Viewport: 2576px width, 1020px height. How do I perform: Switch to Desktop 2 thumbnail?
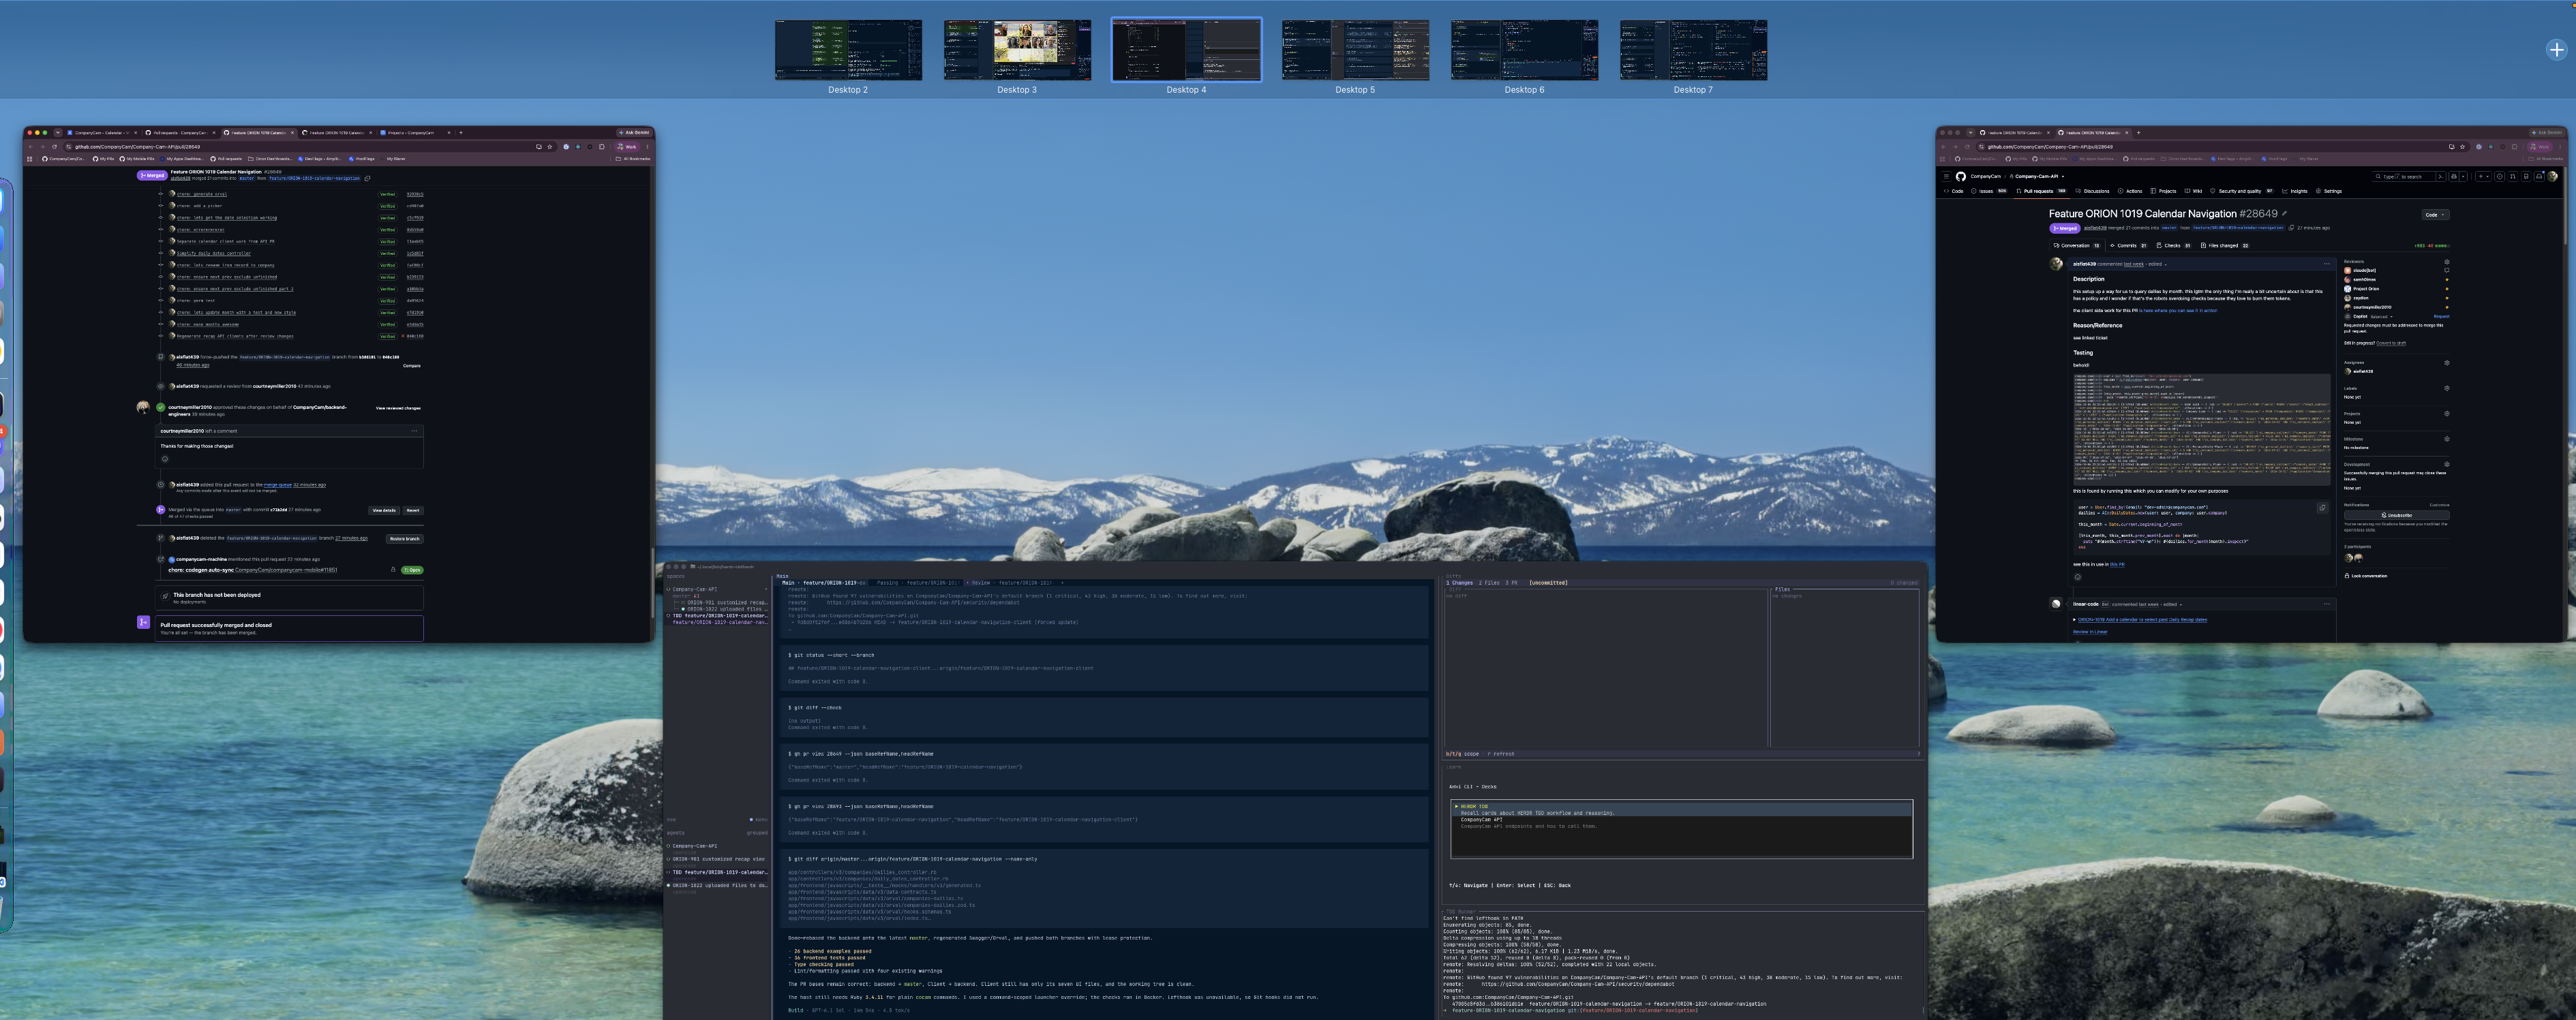point(848,50)
